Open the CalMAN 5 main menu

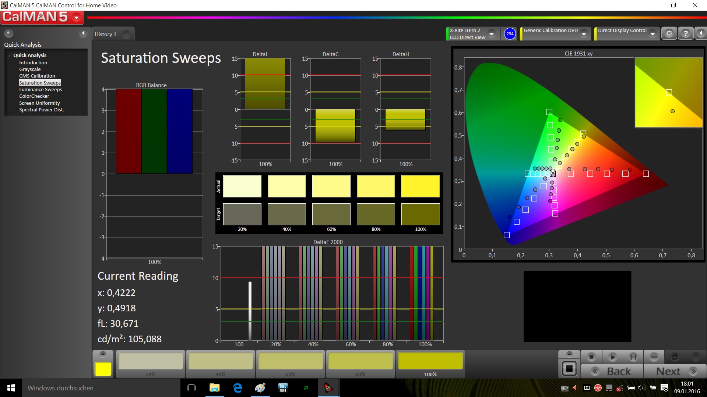pos(77,17)
